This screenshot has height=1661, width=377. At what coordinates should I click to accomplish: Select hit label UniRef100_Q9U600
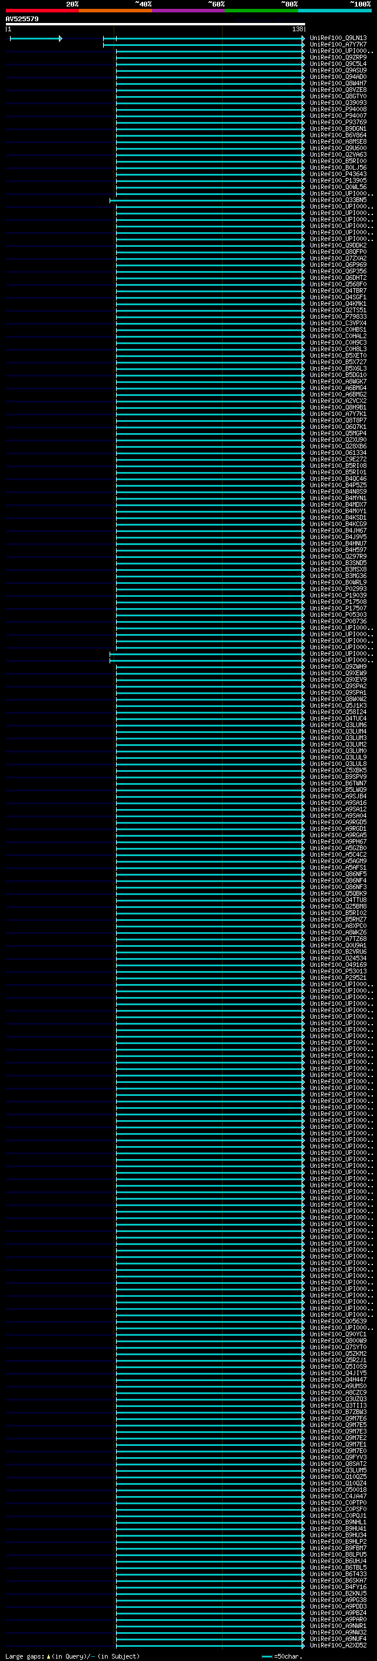point(338,148)
